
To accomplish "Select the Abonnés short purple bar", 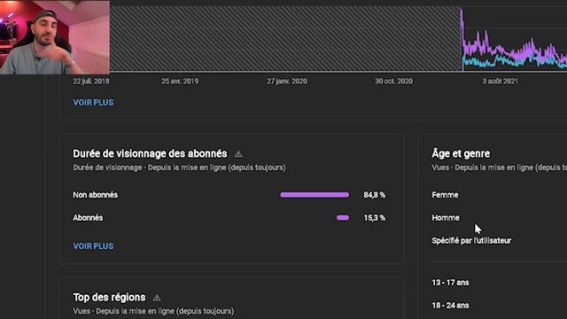I will click(343, 218).
